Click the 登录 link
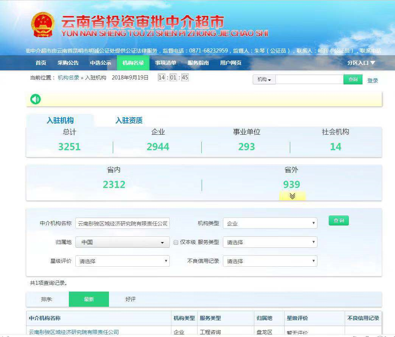This screenshot has width=395, height=337. (373, 81)
